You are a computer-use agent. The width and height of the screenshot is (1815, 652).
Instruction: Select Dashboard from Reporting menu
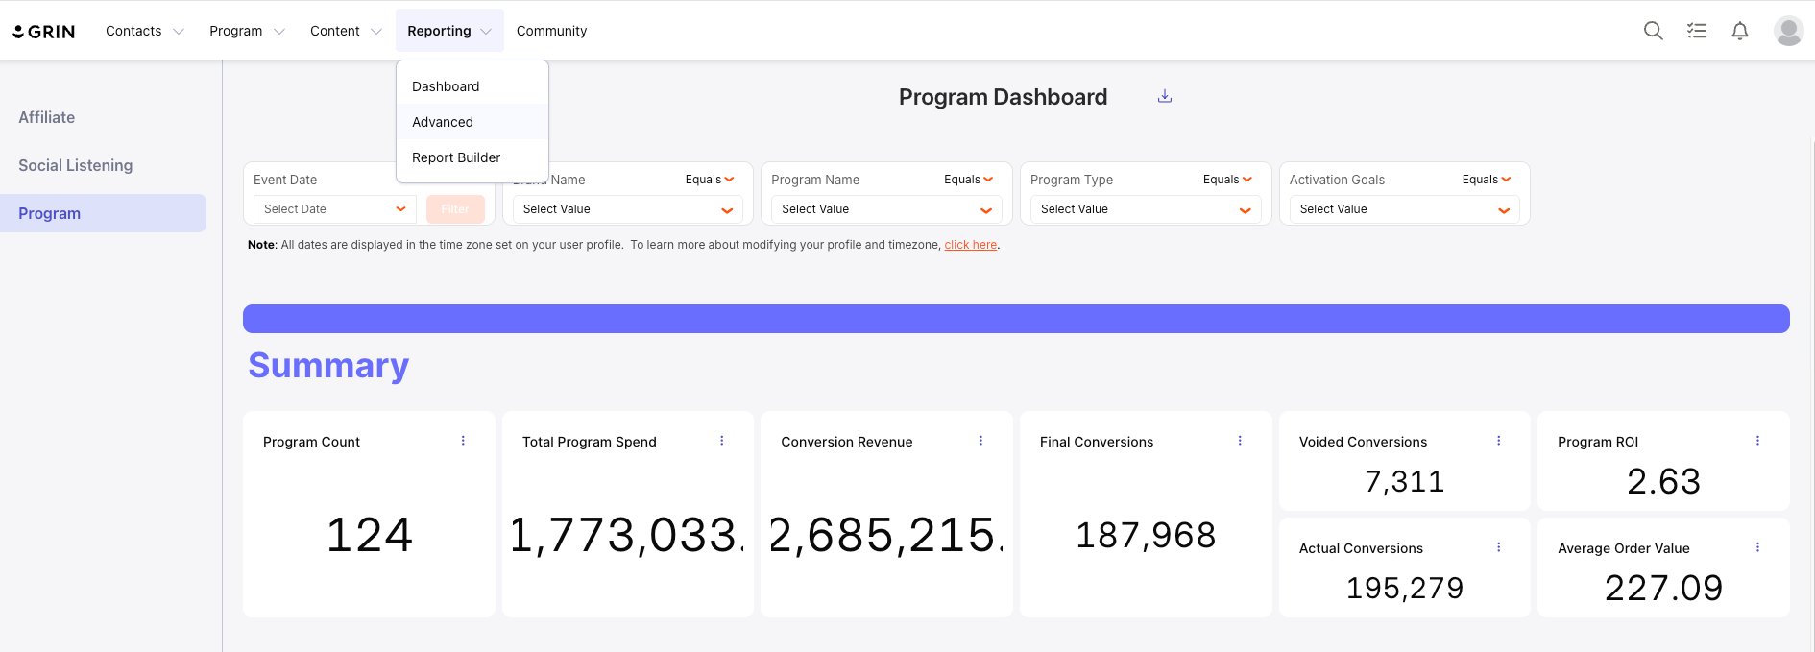(472, 86)
